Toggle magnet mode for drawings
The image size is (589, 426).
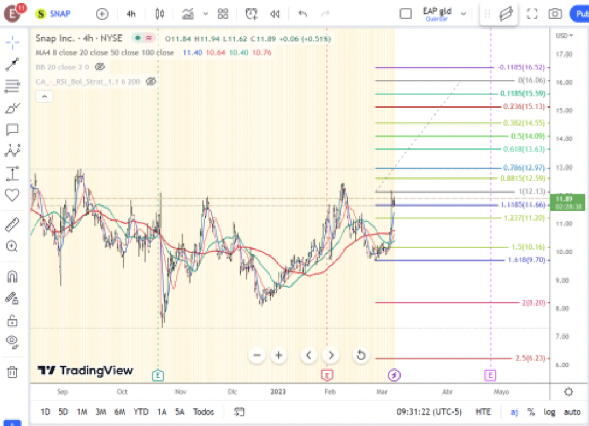12,276
